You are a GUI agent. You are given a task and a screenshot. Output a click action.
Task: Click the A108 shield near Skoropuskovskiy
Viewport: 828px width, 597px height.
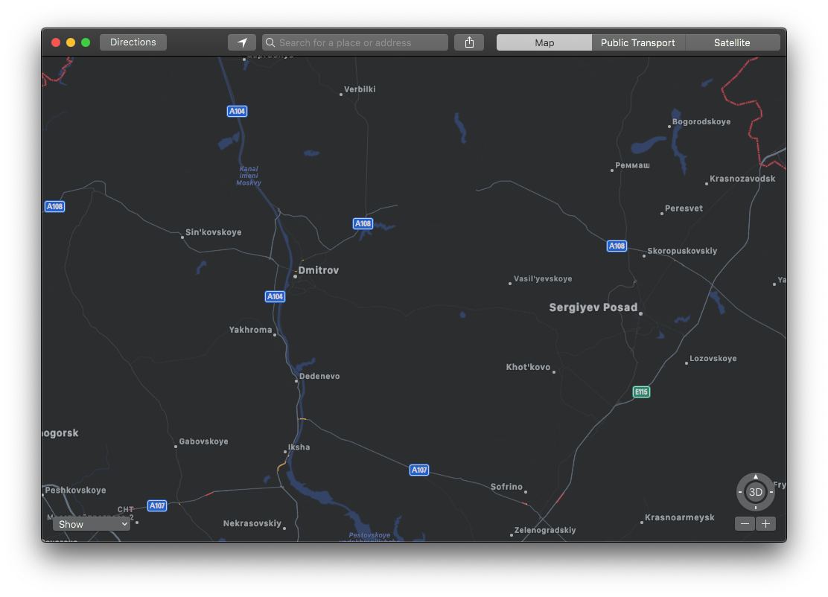tap(617, 246)
